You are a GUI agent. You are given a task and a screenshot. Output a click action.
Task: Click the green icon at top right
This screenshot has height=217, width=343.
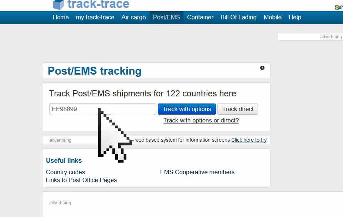337,7
